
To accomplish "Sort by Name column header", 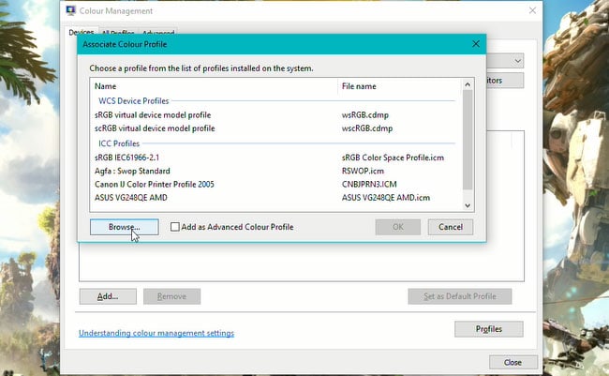I will (215, 86).
